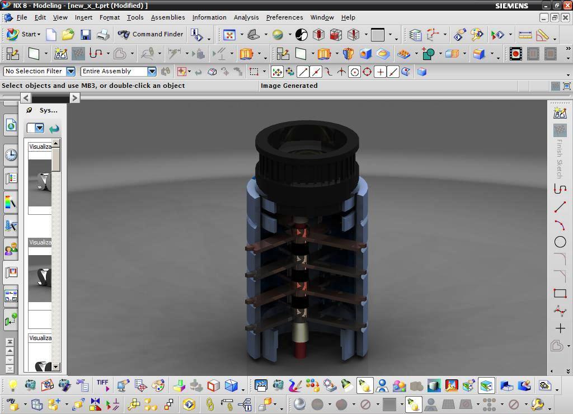Click the Line tool in right sketch toolbar

pyautogui.click(x=560, y=207)
